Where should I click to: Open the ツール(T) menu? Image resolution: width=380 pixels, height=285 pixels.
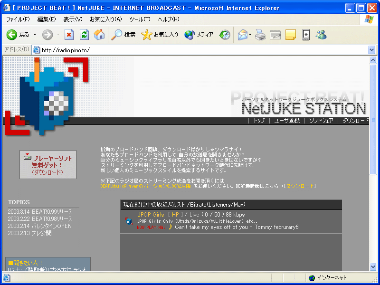[x=140, y=19]
